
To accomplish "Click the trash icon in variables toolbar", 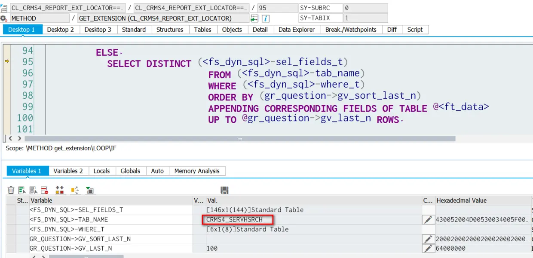I will pyautogui.click(x=11, y=190).
